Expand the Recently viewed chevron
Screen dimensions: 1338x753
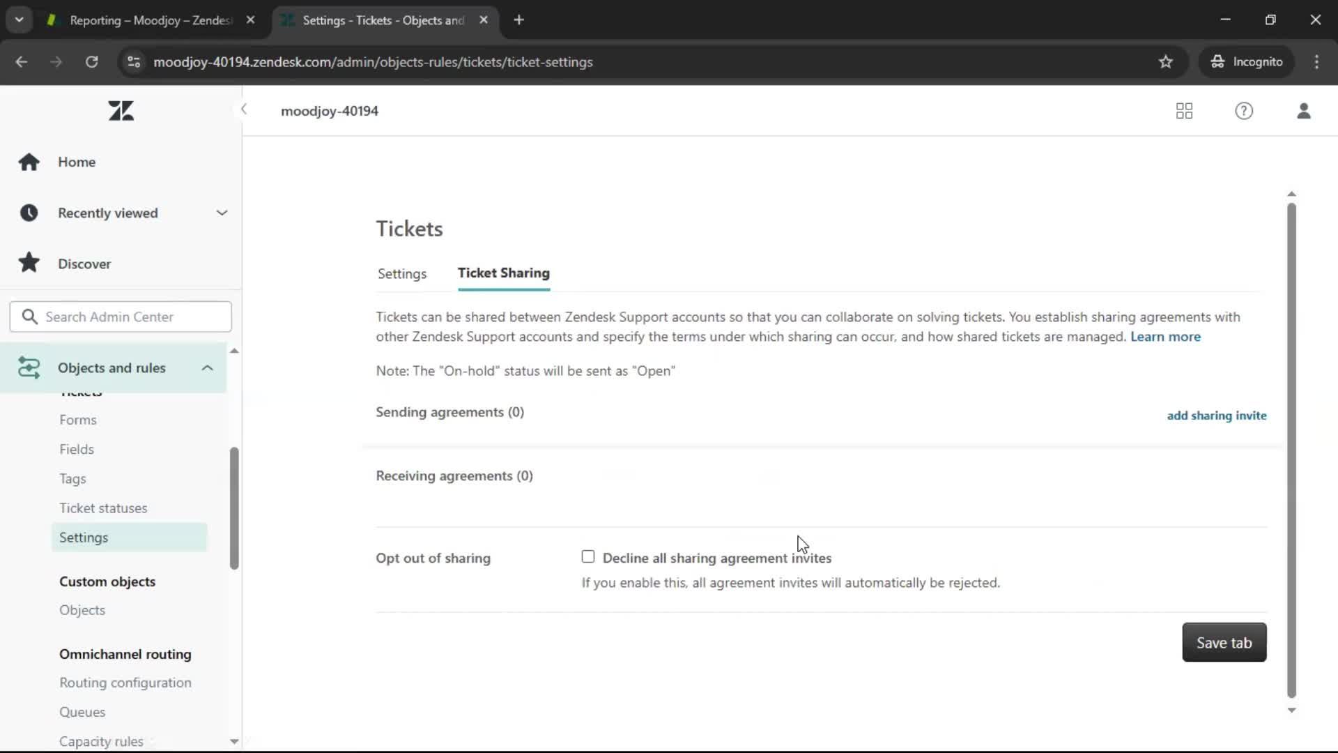[222, 213]
